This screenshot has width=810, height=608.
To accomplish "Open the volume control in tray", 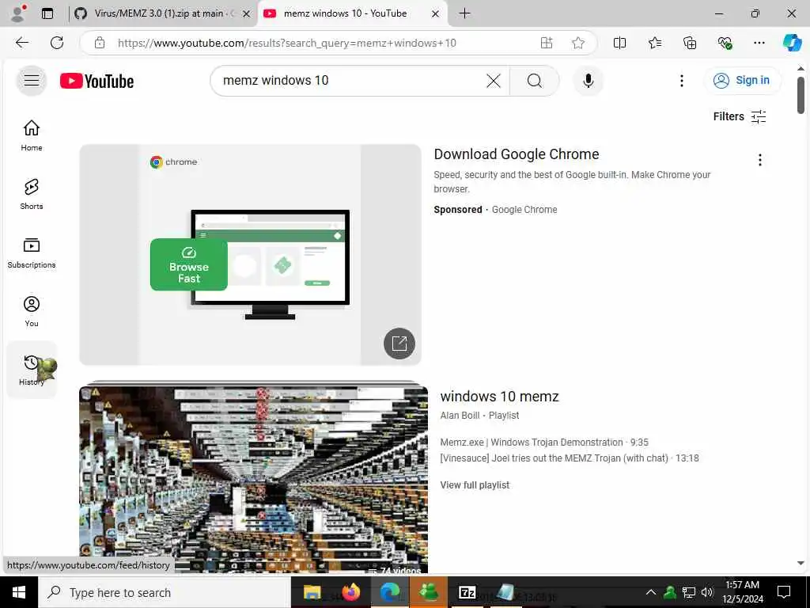I will pyautogui.click(x=707, y=592).
